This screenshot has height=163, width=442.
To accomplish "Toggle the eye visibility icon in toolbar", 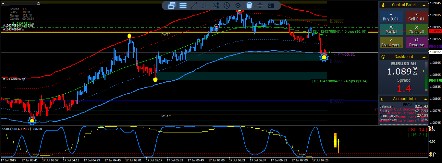I will point(238,5).
